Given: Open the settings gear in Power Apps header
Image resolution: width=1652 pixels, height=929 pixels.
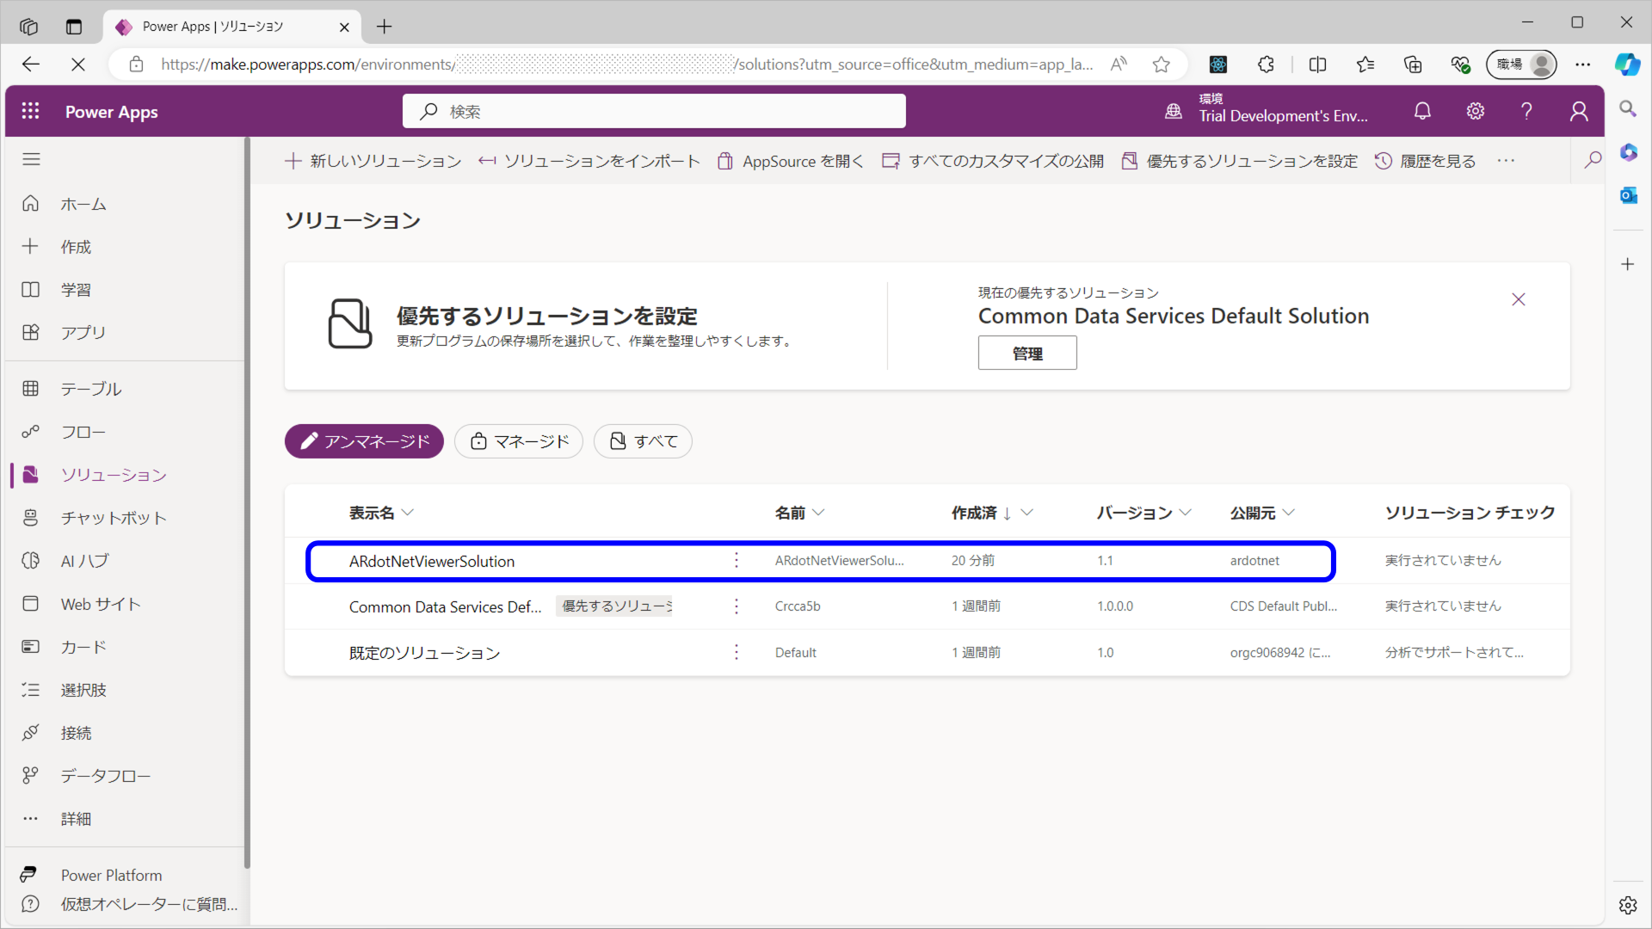Looking at the screenshot, I should tap(1476, 111).
